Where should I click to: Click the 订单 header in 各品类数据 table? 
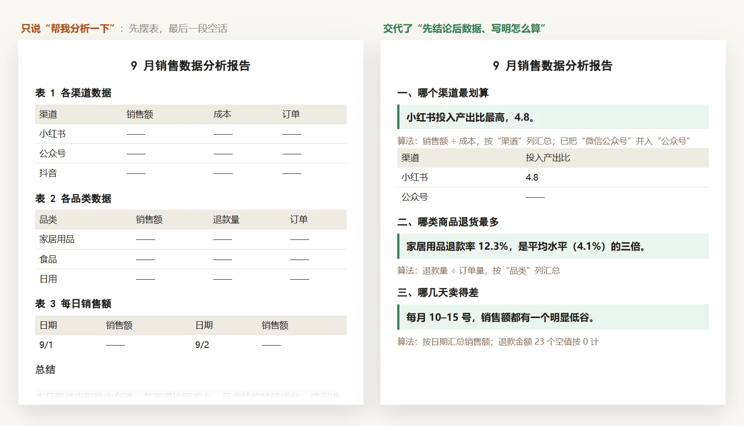coord(299,220)
